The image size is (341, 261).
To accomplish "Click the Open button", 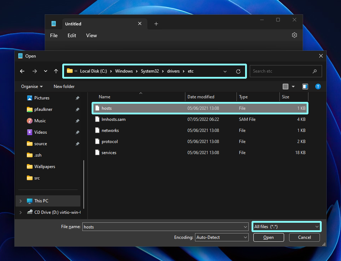I will click(x=269, y=237).
